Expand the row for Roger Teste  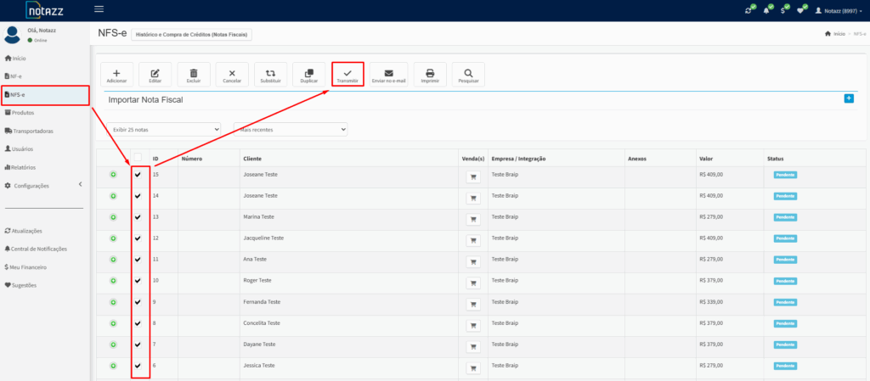tap(113, 281)
